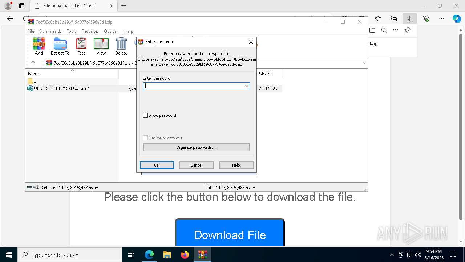Click the WinRAR taskbar icon

click(203, 255)
